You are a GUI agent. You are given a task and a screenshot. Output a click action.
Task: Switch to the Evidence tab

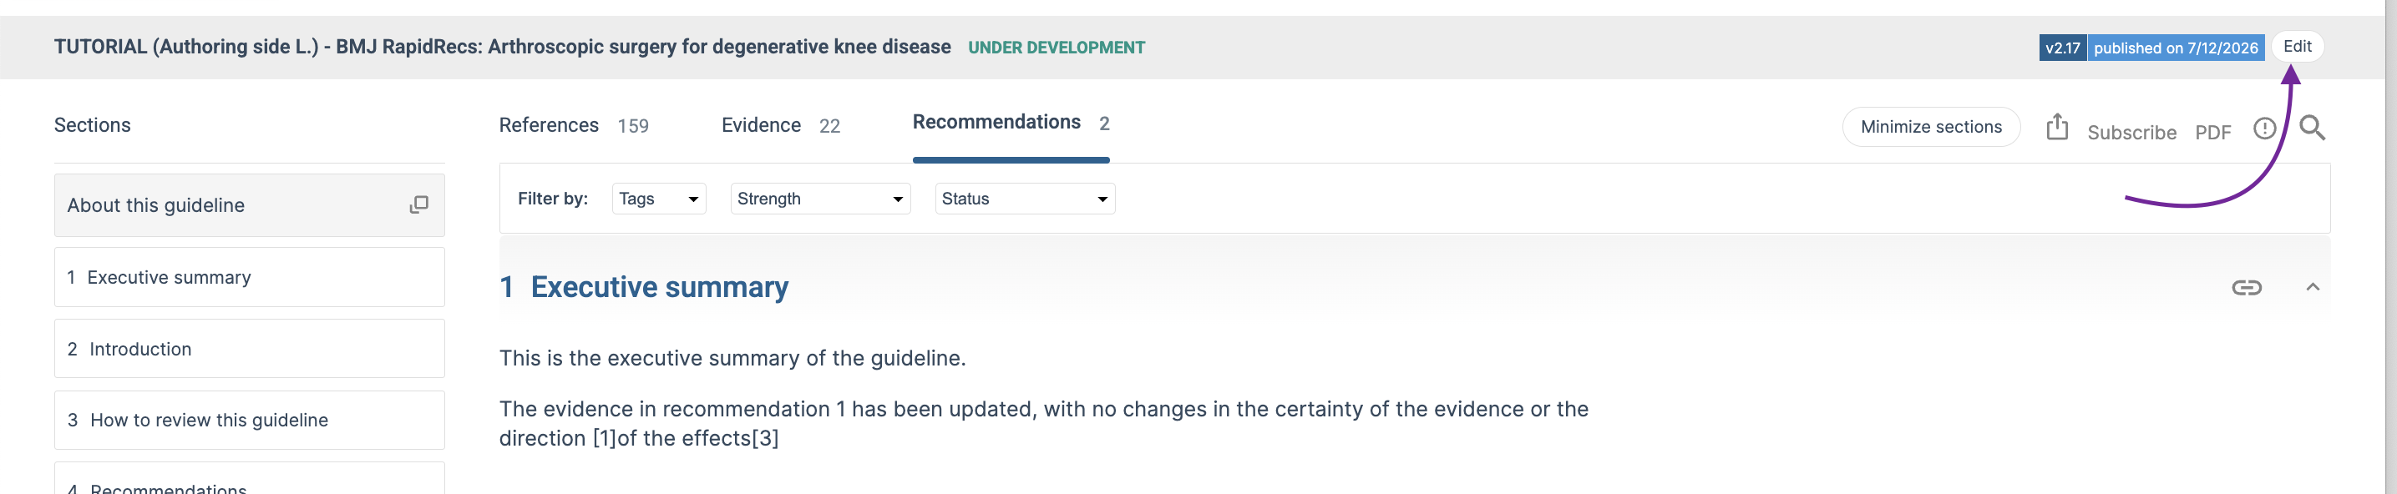click(x=780, y=126)
